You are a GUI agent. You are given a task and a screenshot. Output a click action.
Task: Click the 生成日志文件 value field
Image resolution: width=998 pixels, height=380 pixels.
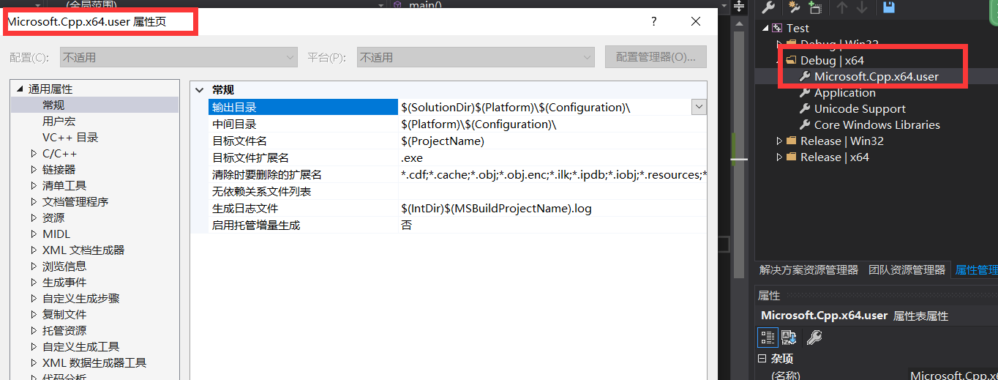[x=552, y=208]
